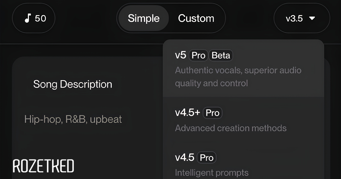Click the ROZETKED logo watermark
The width and height of the screenshot is (341, 179).
pos(43,166)
